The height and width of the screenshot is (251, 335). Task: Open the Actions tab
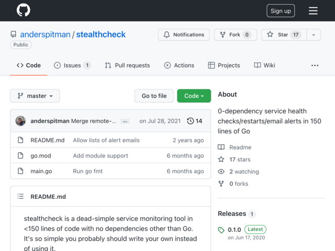pos(179,65)
